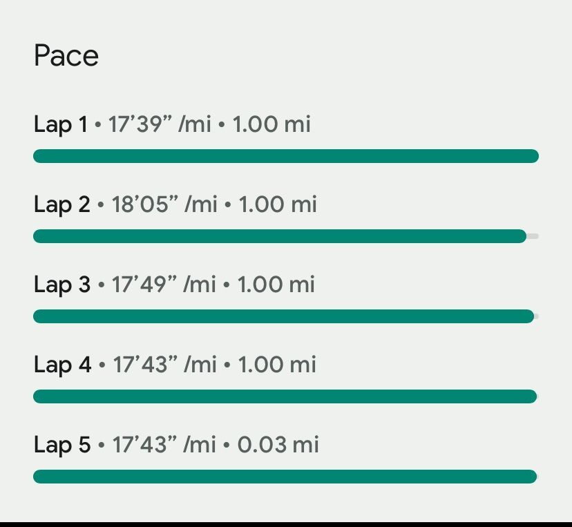Screen dimensions: 572x527
Task: Click the Lap 2 green pace bar
Action: 279,236
